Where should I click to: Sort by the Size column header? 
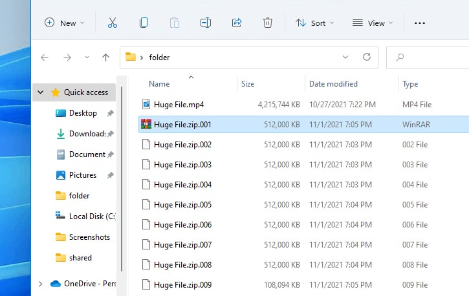(248, 84)
